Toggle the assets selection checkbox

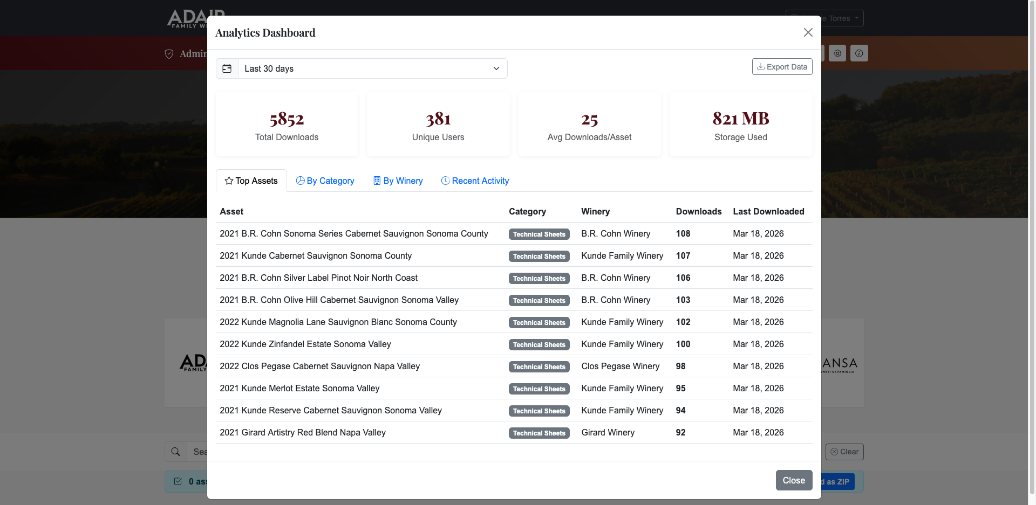(178, 481)
